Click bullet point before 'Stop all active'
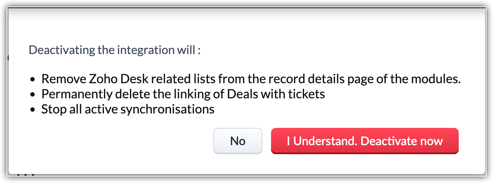This screenshot has height=183, width=493. [33, 110]
